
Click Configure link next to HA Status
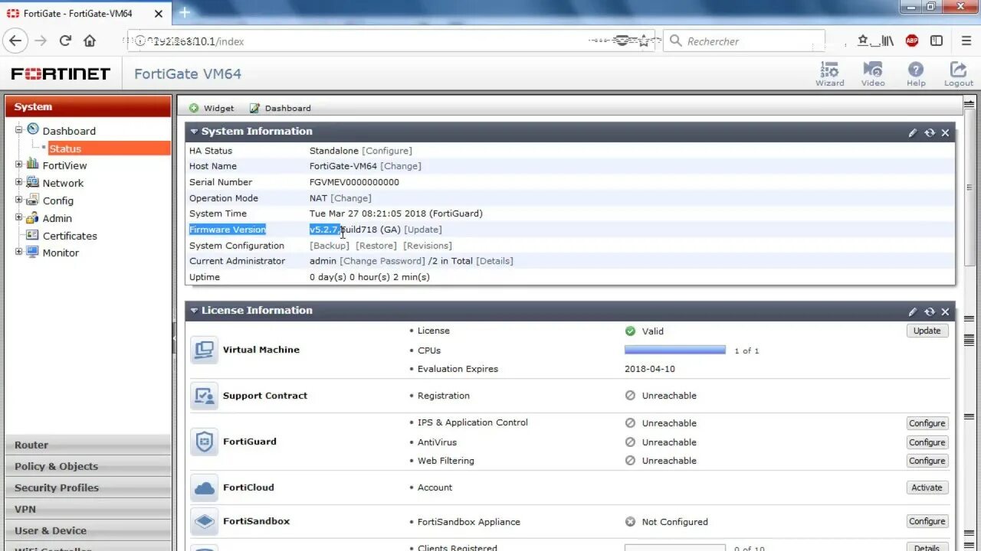click(x=387, y=151)
